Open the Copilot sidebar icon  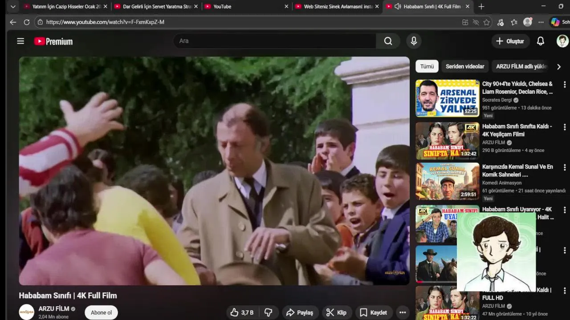pyautogui.click(x=555, y=22)
